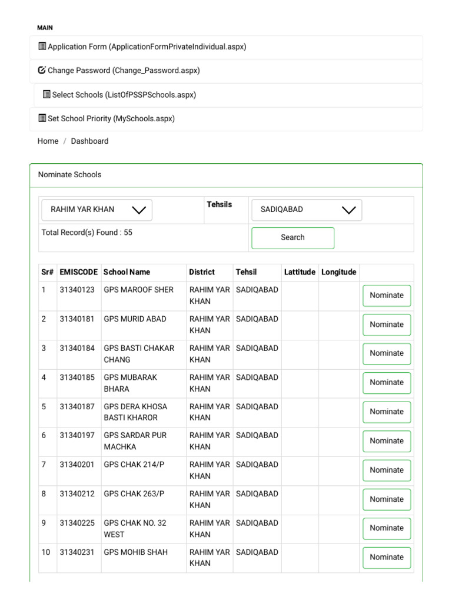
Task: Select EMIS code 31340197
Action: click(x=77, y=436)
